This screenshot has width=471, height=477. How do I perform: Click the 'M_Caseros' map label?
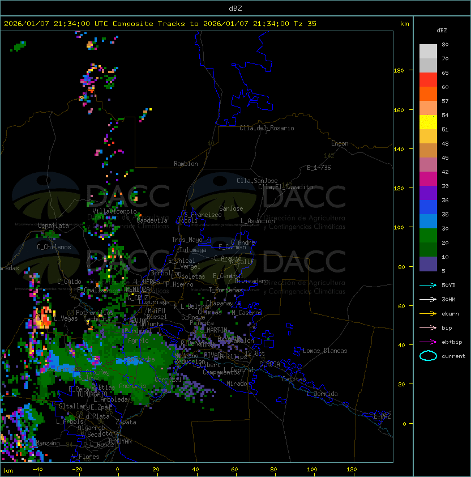coord(247,312)
